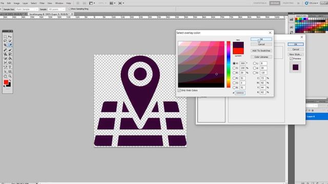Select the Zoom tool

10,76
